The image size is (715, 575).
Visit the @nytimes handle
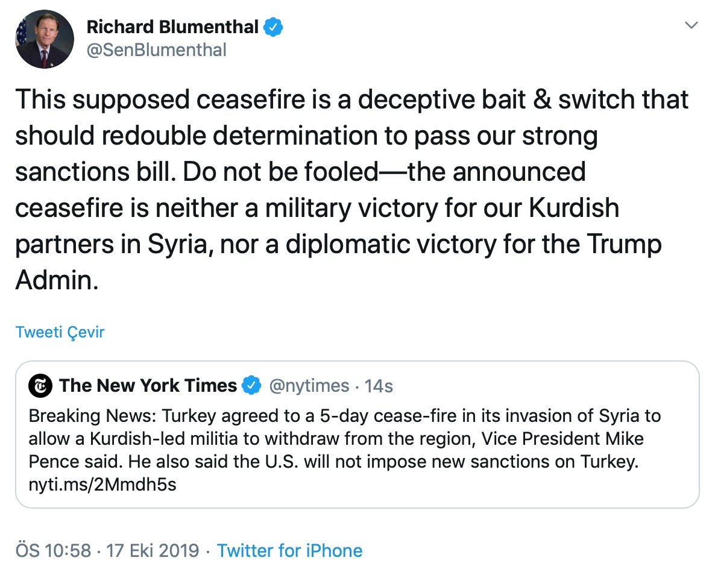308,386
